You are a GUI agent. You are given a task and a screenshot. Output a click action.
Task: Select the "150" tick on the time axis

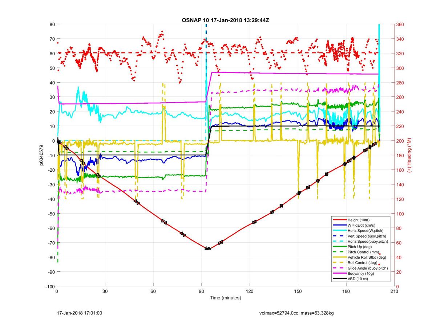[298, 291]
